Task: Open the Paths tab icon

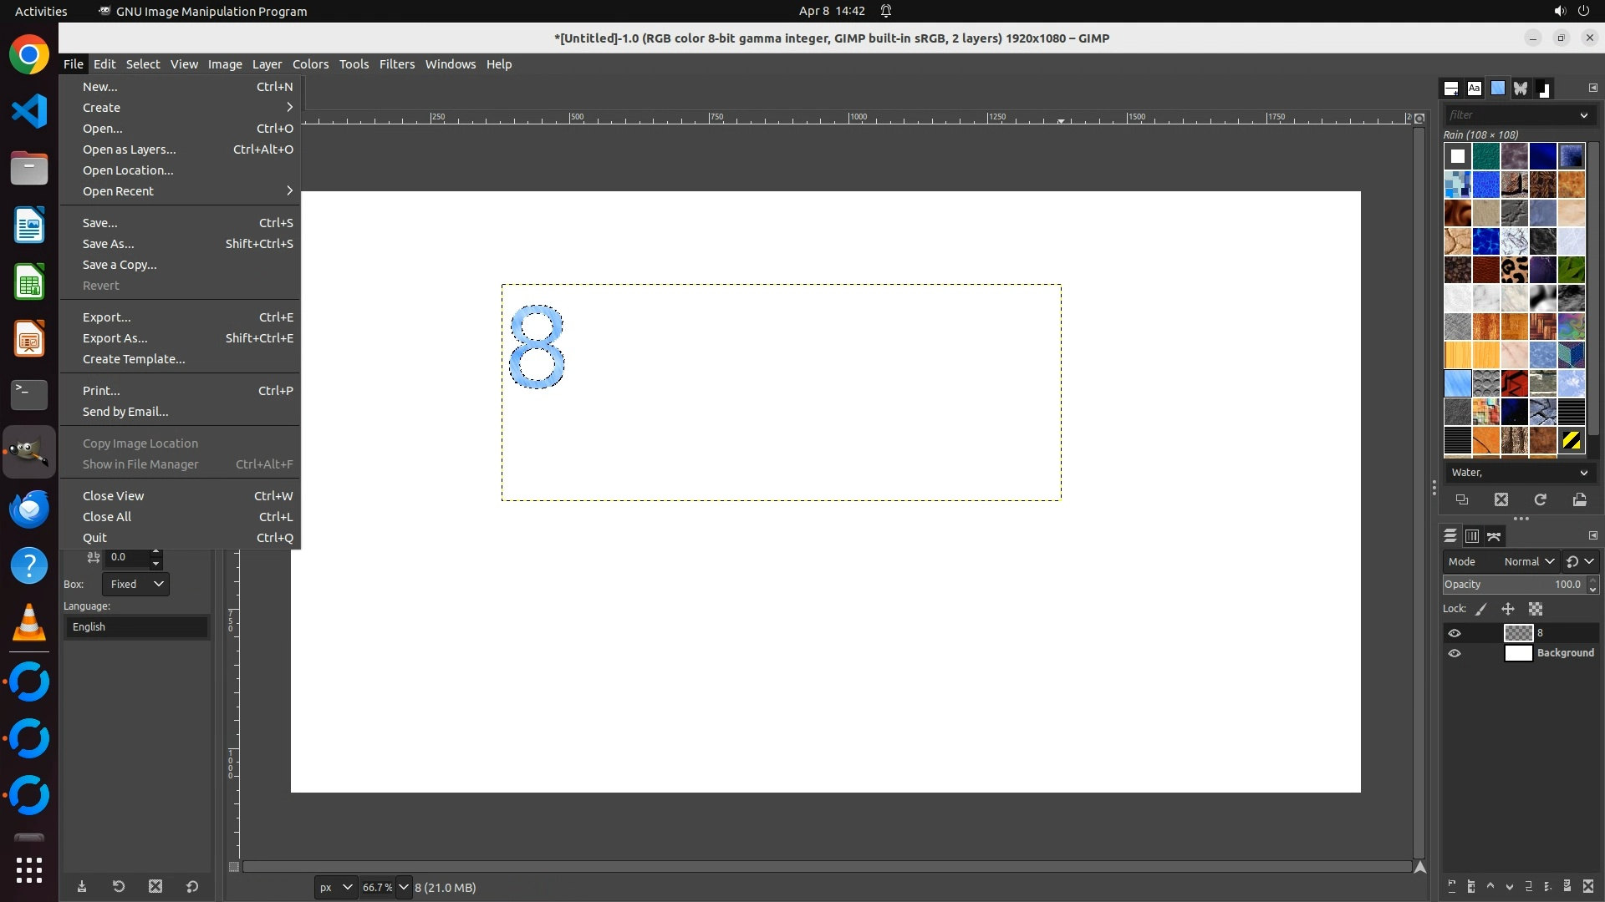Action: coord(1495,536)
